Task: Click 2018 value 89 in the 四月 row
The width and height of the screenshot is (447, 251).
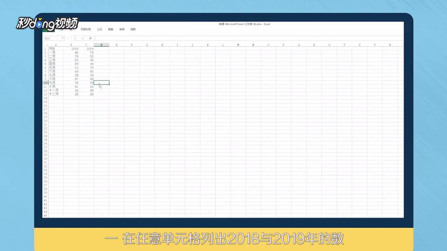Action: [71, 64]
